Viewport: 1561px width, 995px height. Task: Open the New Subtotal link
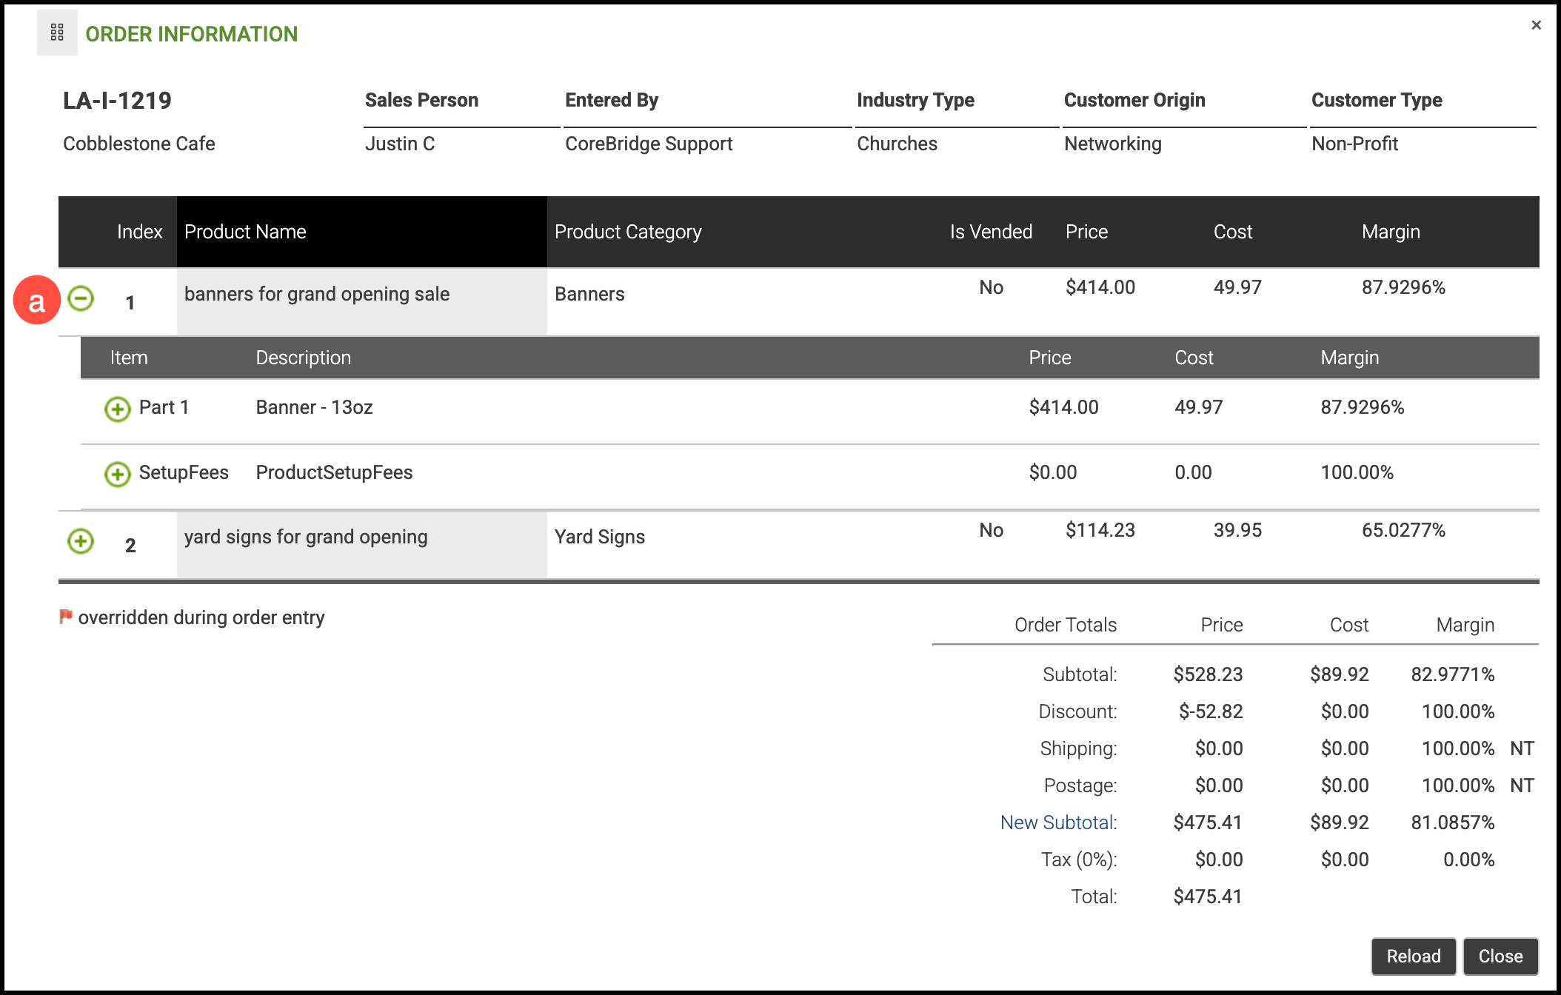[1057, 823]
